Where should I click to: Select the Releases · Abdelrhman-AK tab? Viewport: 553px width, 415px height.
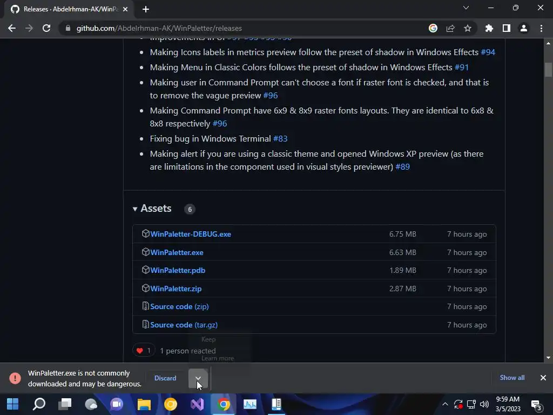click(70, 9)
